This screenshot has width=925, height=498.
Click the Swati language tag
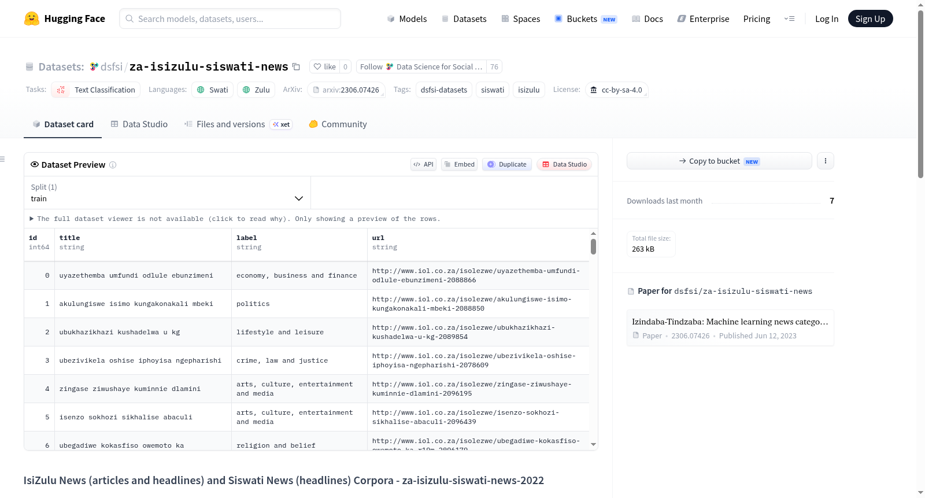(x=212, y=90)
